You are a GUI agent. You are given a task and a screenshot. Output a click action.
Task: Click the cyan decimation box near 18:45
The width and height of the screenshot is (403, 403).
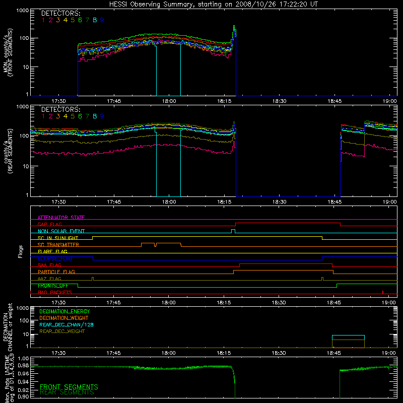pos(348,338)
